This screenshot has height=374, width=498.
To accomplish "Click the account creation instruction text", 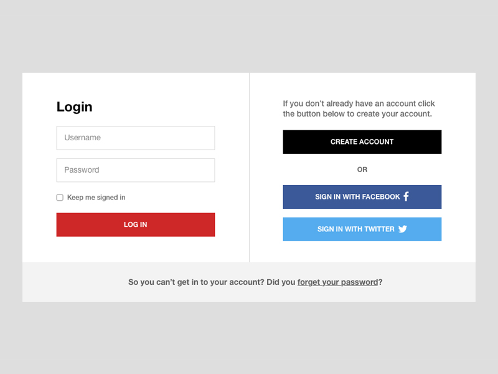I will pyautogui.click(x=359, y=108).
